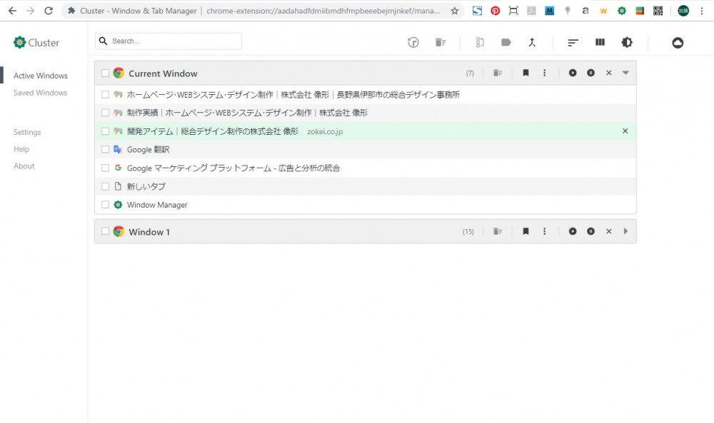The width and height of the screenshot is (714, 423).
Task: Click the cloud sync icon
Action: click(678, 43)
